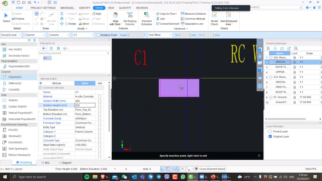This screenshot has width=322, height=181.
Task: Tick the Add checkbox for Material
Action: coord(100,97)
